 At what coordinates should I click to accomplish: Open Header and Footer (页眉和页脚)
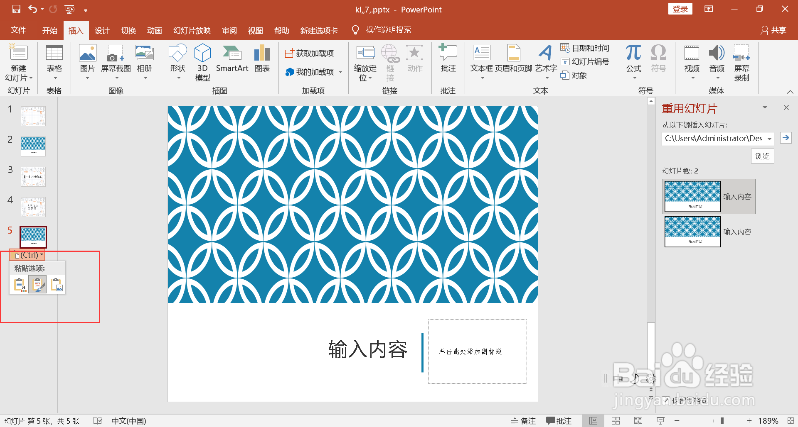point(514,59)
